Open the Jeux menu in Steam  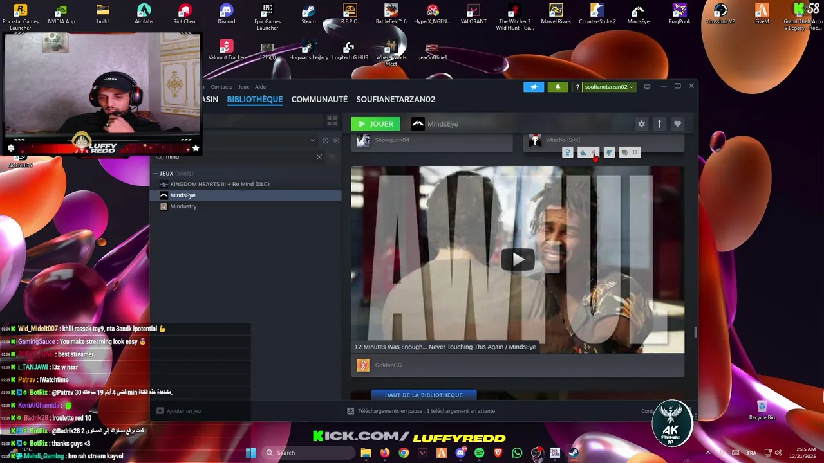coord(243,87)
